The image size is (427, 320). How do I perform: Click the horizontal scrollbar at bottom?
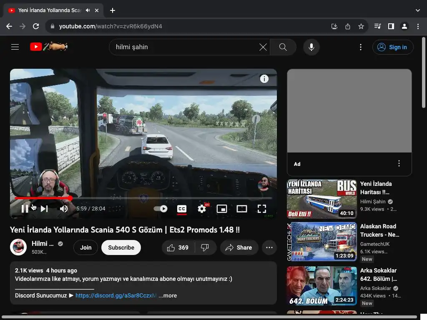pyautogui.click(x=209, y=317)
